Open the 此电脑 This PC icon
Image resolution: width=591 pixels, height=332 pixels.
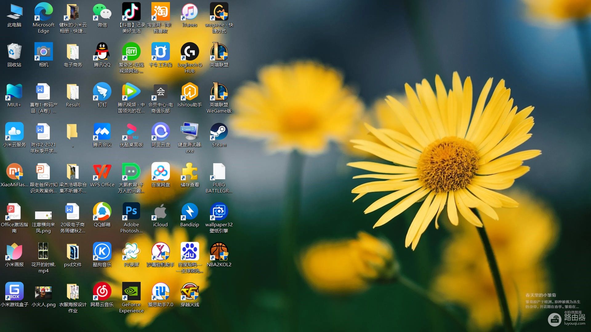pyautogui.click(x=14, y=15)
